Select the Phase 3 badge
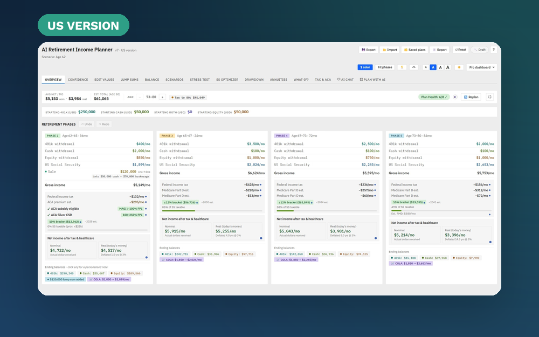This screenshot has width=539, height=337. (167, 136)
